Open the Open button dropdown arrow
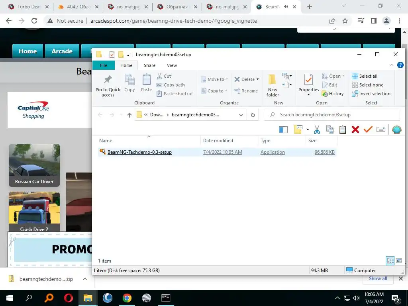Screen dimensions: 408x306 (x=343, y=76)
